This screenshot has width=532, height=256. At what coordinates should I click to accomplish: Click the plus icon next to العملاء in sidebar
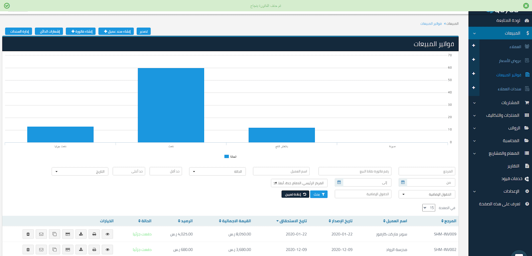473,46
